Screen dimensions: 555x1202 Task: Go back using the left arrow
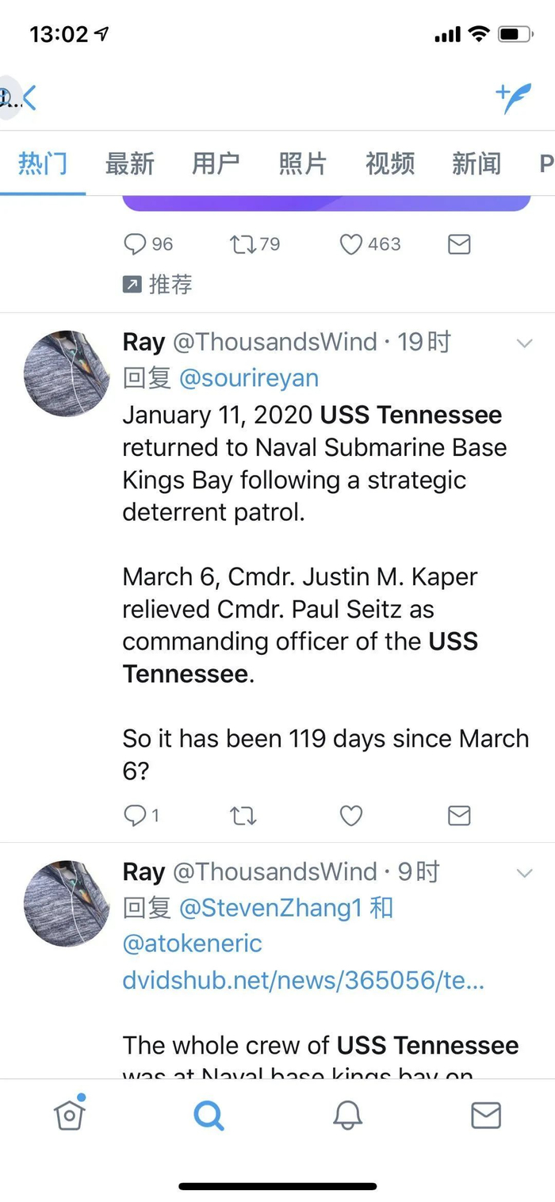coord(29,98)
